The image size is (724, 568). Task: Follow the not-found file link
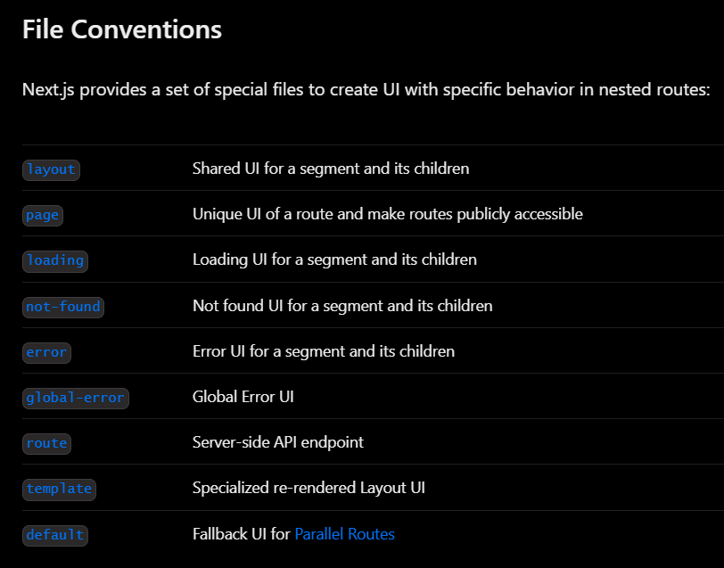63,307
